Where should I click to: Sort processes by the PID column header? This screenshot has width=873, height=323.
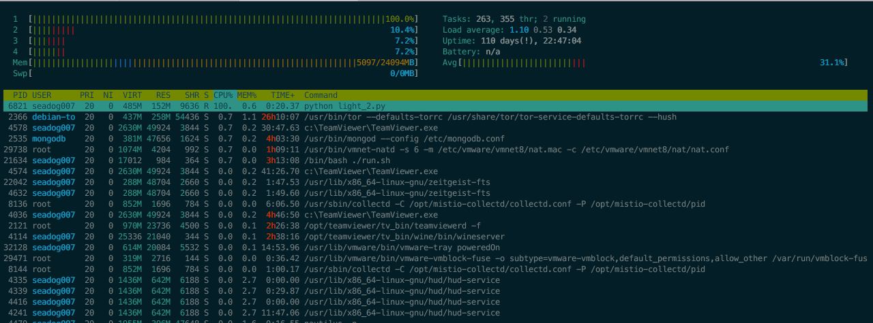click(x=20, y=95)
